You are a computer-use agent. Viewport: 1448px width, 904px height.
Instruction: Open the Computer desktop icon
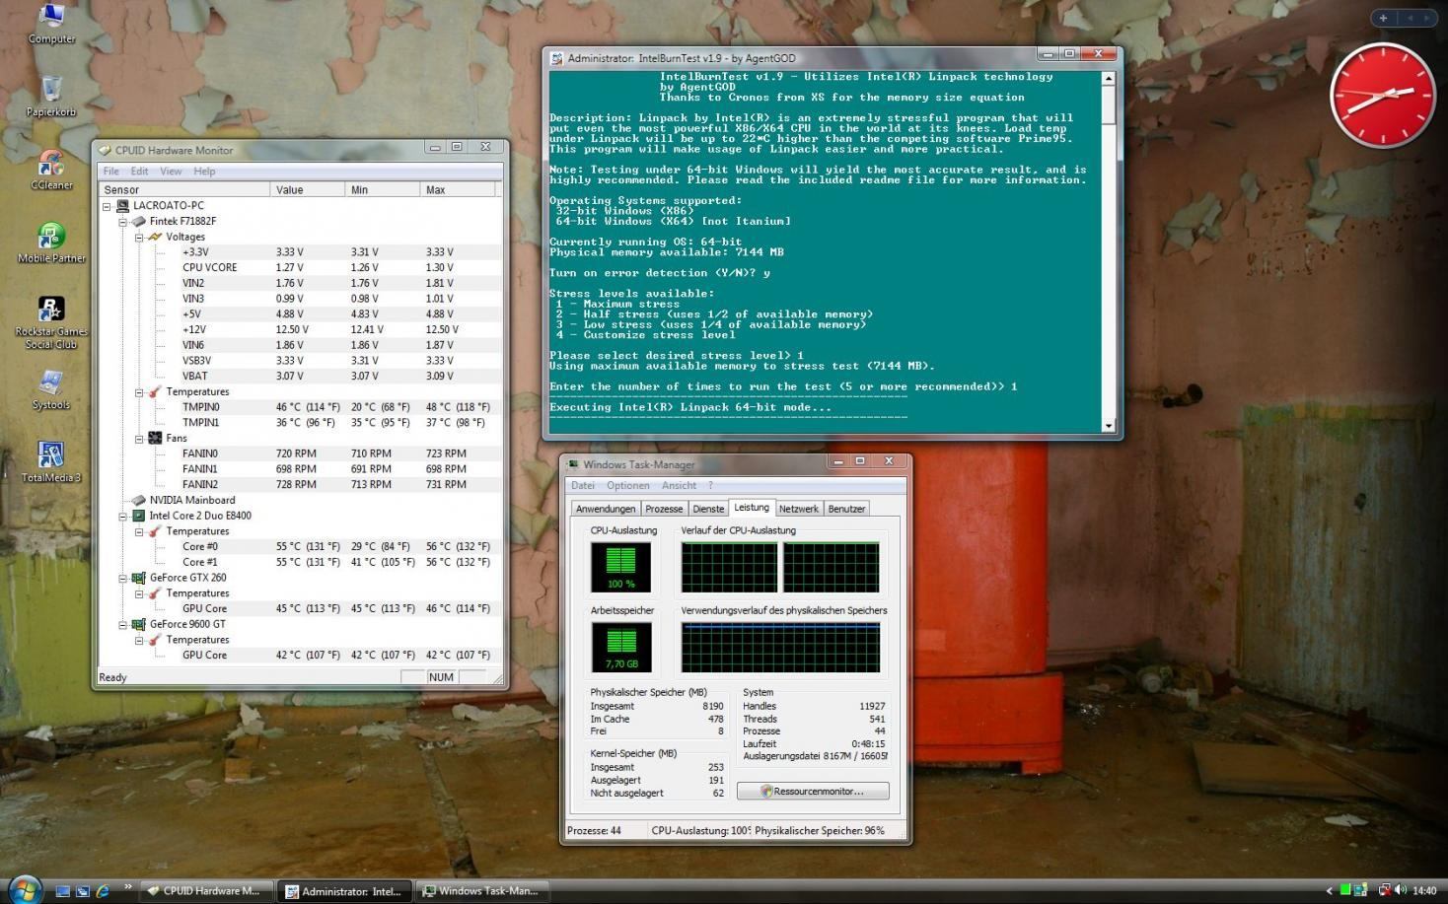pos(51,24)
